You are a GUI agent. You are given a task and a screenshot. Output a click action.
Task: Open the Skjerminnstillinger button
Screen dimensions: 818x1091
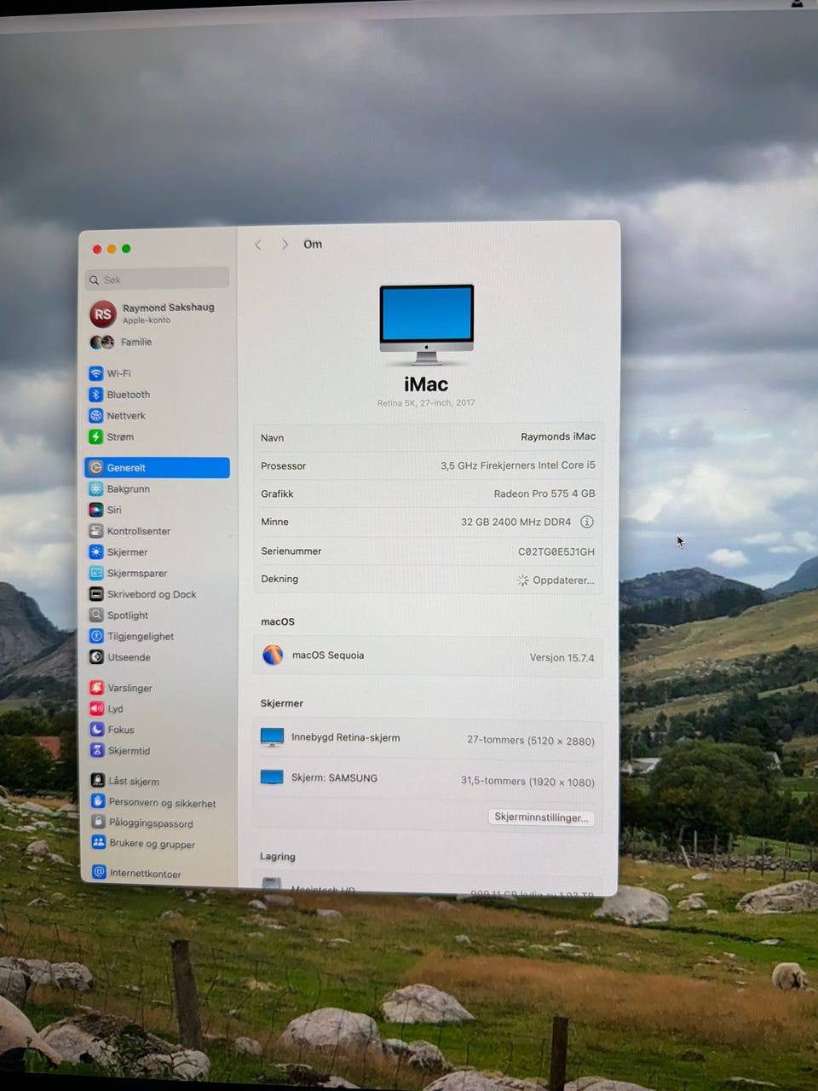[542, 817]
